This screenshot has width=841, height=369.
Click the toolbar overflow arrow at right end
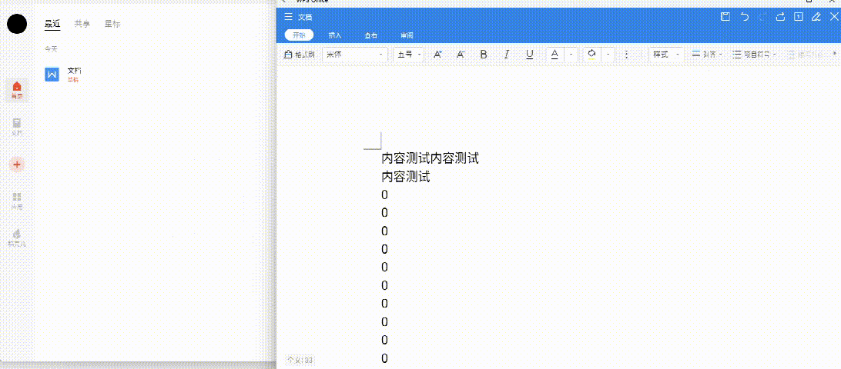(x=835, y=54)
